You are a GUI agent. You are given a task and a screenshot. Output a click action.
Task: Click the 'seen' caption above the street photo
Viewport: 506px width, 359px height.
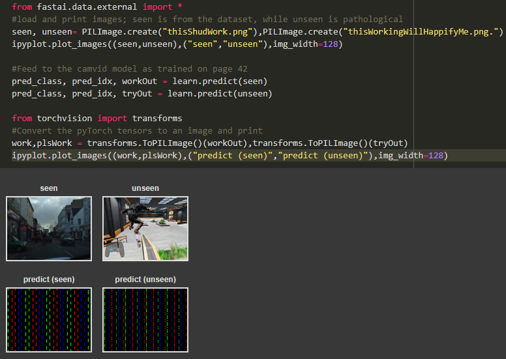[x=49, y=188]
